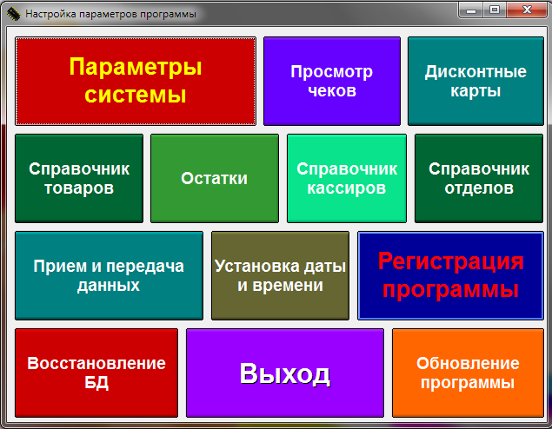Open Просмотр чеков
Viewport: 552px width, 429px height.
332,82
